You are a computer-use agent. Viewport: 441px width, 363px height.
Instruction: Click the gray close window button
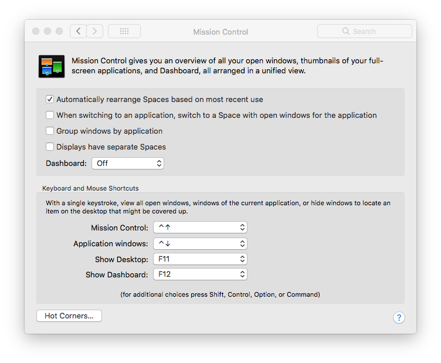coord(36,31)
